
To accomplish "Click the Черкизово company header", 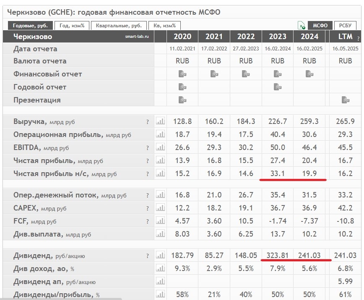I will (x=33, y=37).
